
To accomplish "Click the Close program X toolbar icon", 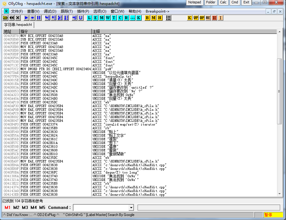I will point(18,18).
